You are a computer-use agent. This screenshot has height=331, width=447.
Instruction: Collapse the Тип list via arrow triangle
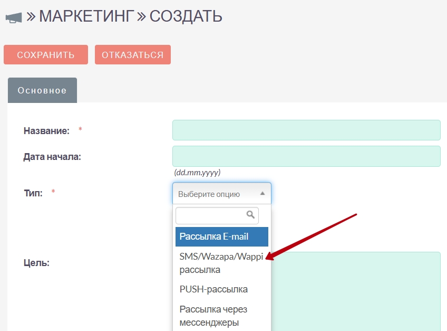click(263, 194)
